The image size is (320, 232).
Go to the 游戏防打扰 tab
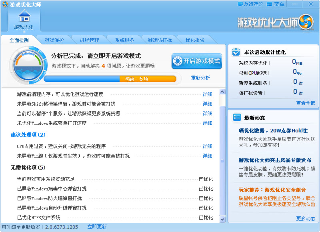pyautogui.click(x=160, y=40)
